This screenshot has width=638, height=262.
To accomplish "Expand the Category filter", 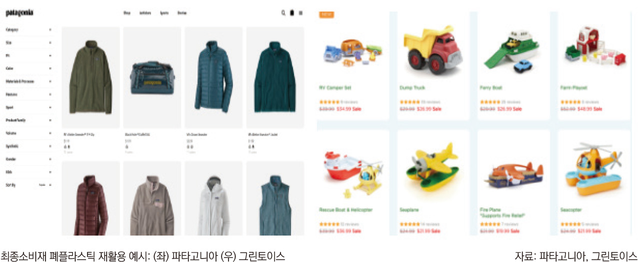I will 28,29.
